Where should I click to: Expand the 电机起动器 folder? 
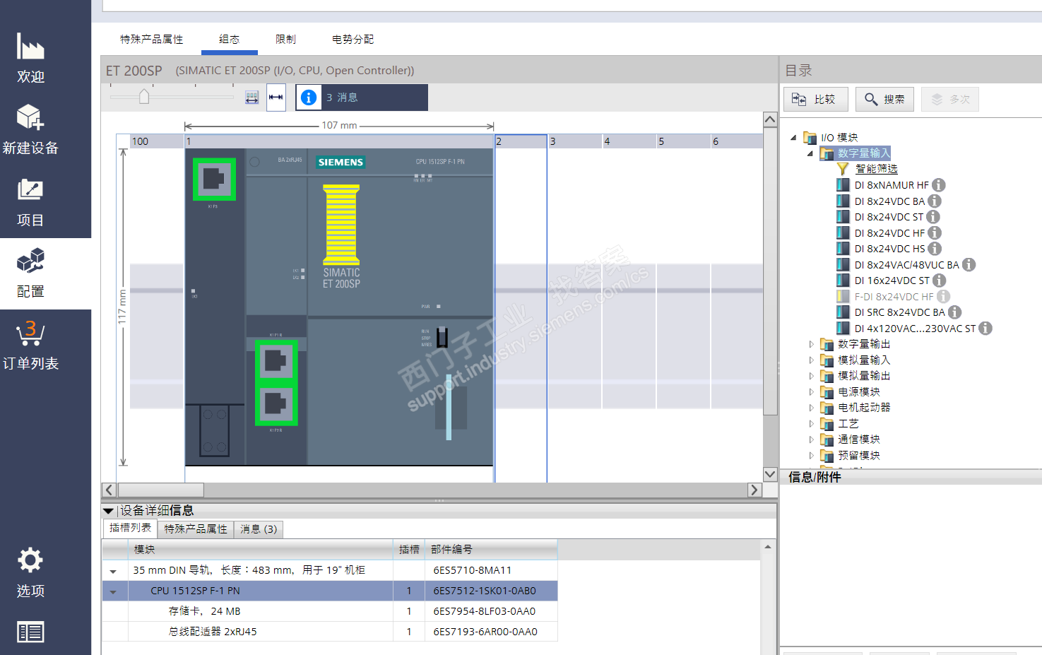point(811,408)
